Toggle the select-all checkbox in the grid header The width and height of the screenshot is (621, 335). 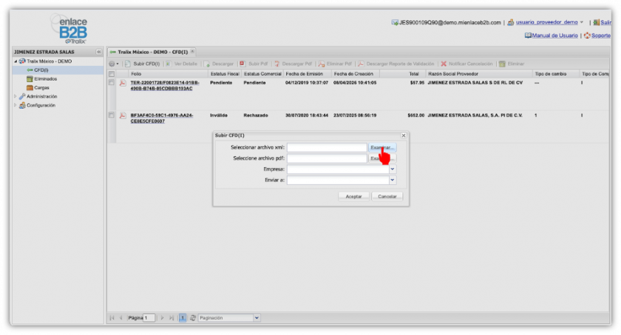click(x=112, y=74)
